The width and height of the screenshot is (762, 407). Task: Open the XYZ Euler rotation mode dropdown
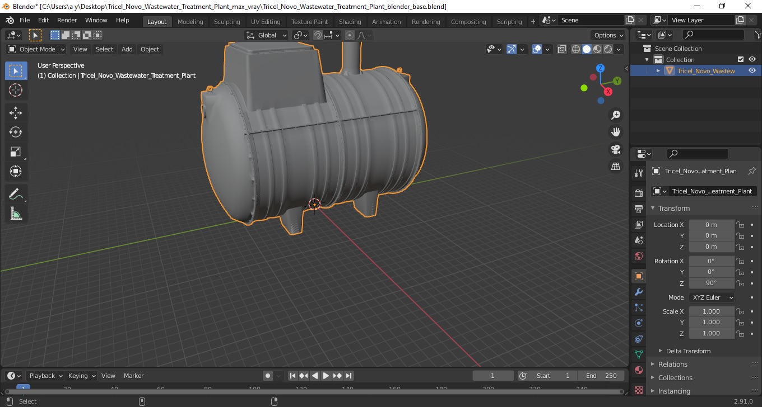coord(712,297)
